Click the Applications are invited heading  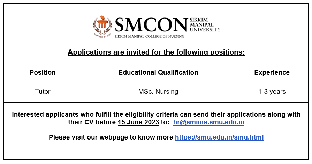pos(156,52)
